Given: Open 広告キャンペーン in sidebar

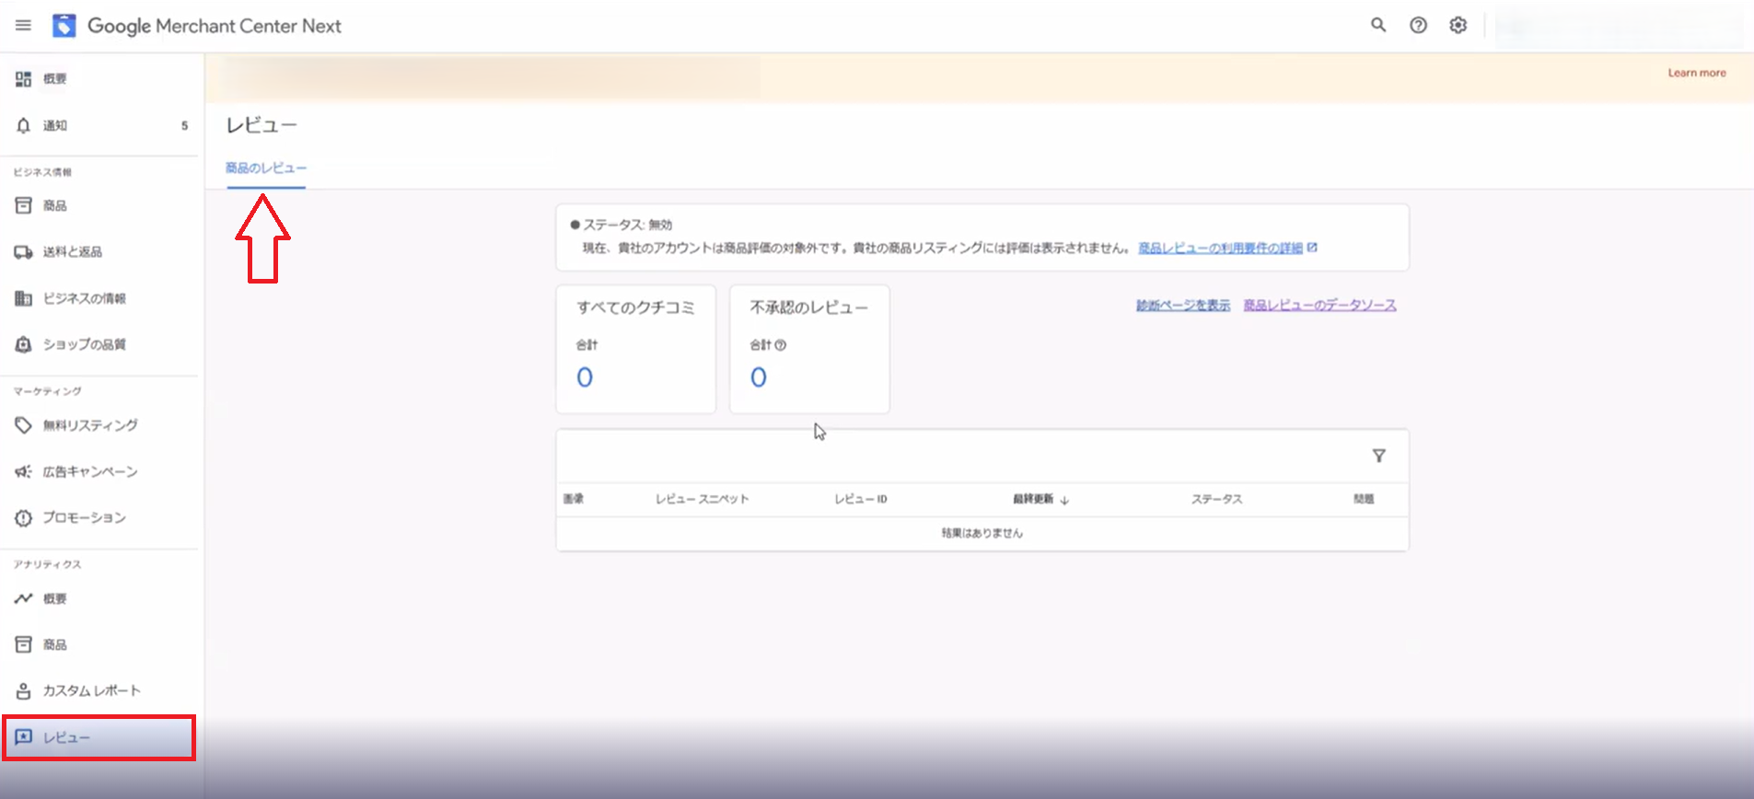Looking at the screenshot, I should 89,471.
